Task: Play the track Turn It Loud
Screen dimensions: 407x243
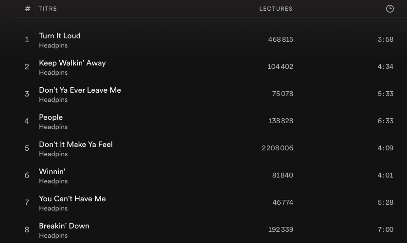Action: (x=60, y=36)
